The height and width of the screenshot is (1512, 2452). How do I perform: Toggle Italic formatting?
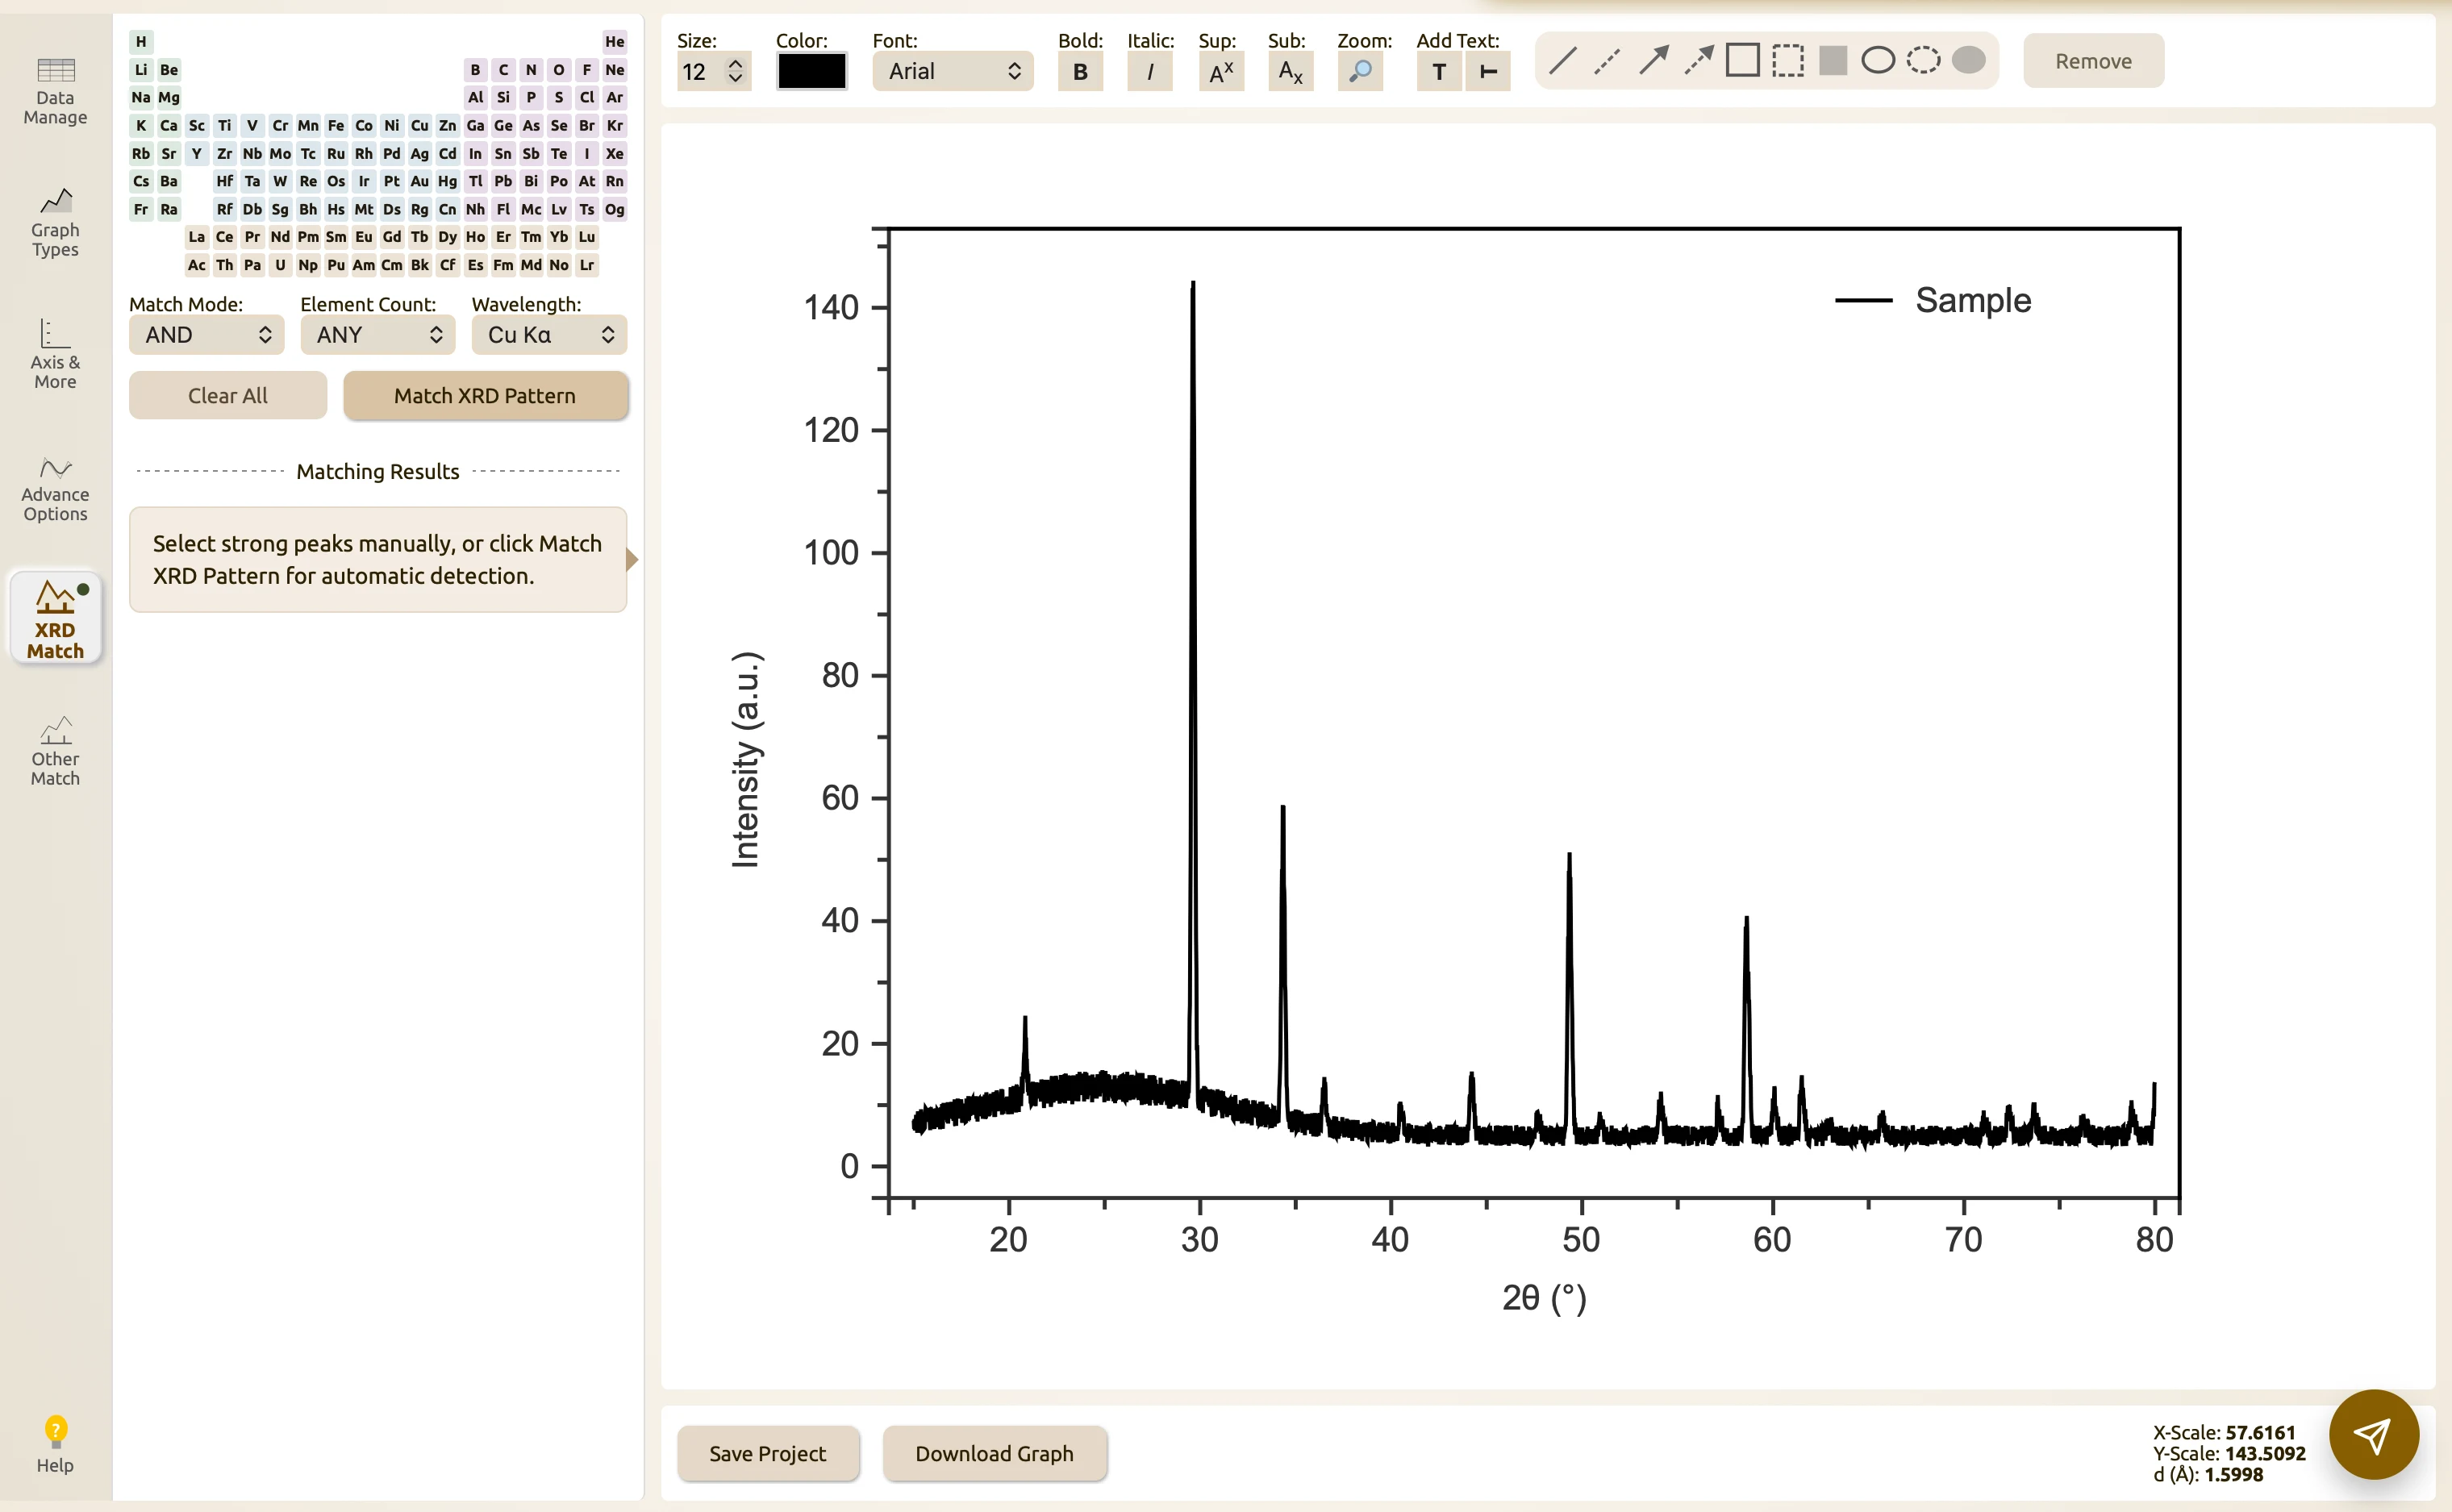coord(1149,72)
